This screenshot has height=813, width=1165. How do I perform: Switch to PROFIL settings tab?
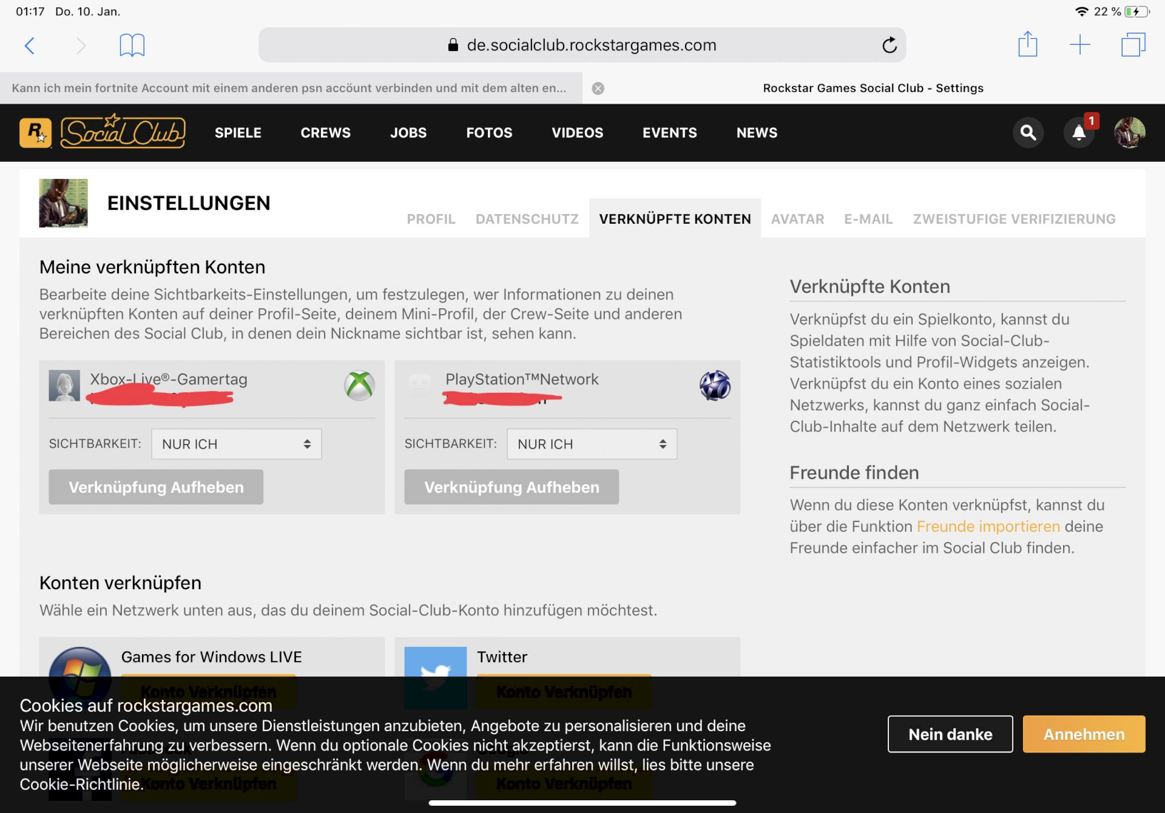(x=430, y=218)
